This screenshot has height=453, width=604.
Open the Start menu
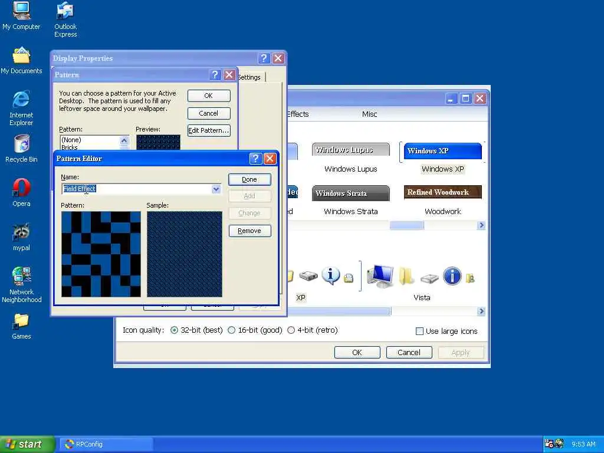[27, 444]
